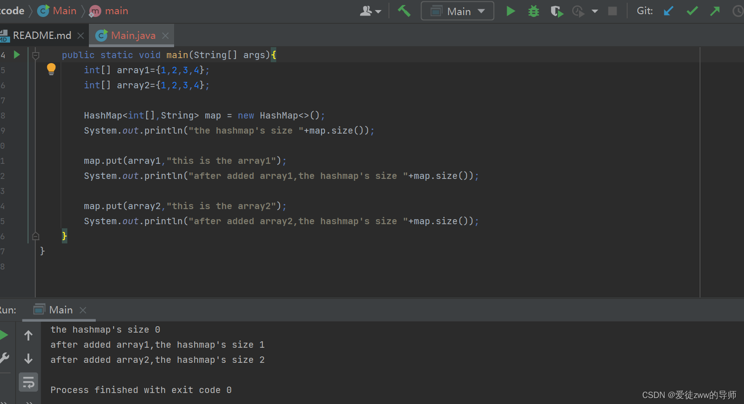Image resolution: width=744 pixels, height=404 pixels.
Task: Click 'map.put(array2' statement
Action: click(185, 206)
